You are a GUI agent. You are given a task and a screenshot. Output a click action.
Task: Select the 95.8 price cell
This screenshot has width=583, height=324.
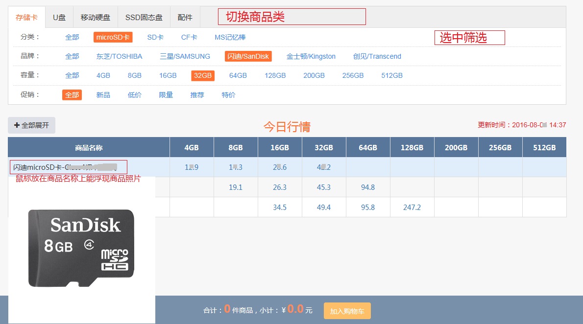tap(368, 208)
